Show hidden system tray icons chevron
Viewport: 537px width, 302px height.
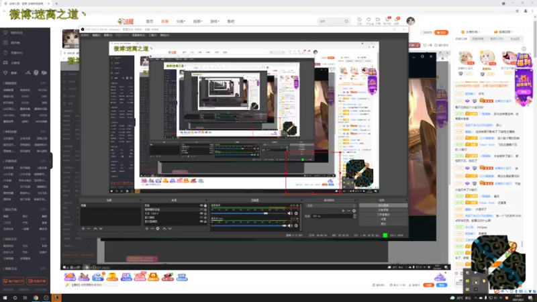(x=476, y=298)
